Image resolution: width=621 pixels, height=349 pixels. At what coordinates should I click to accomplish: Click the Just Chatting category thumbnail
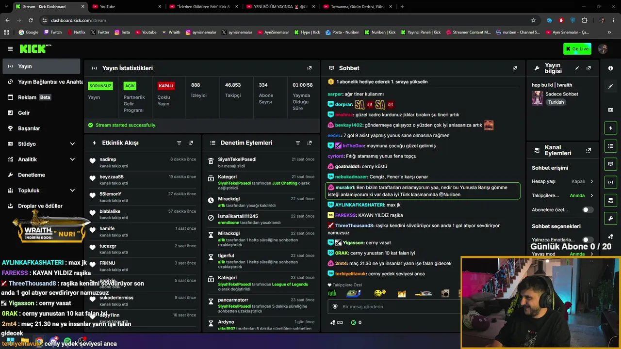[537, 98]
